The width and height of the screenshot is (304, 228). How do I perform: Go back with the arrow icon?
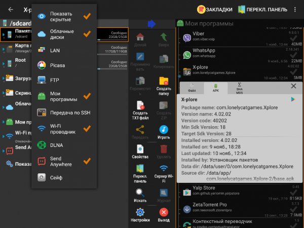tap(11, 9)
